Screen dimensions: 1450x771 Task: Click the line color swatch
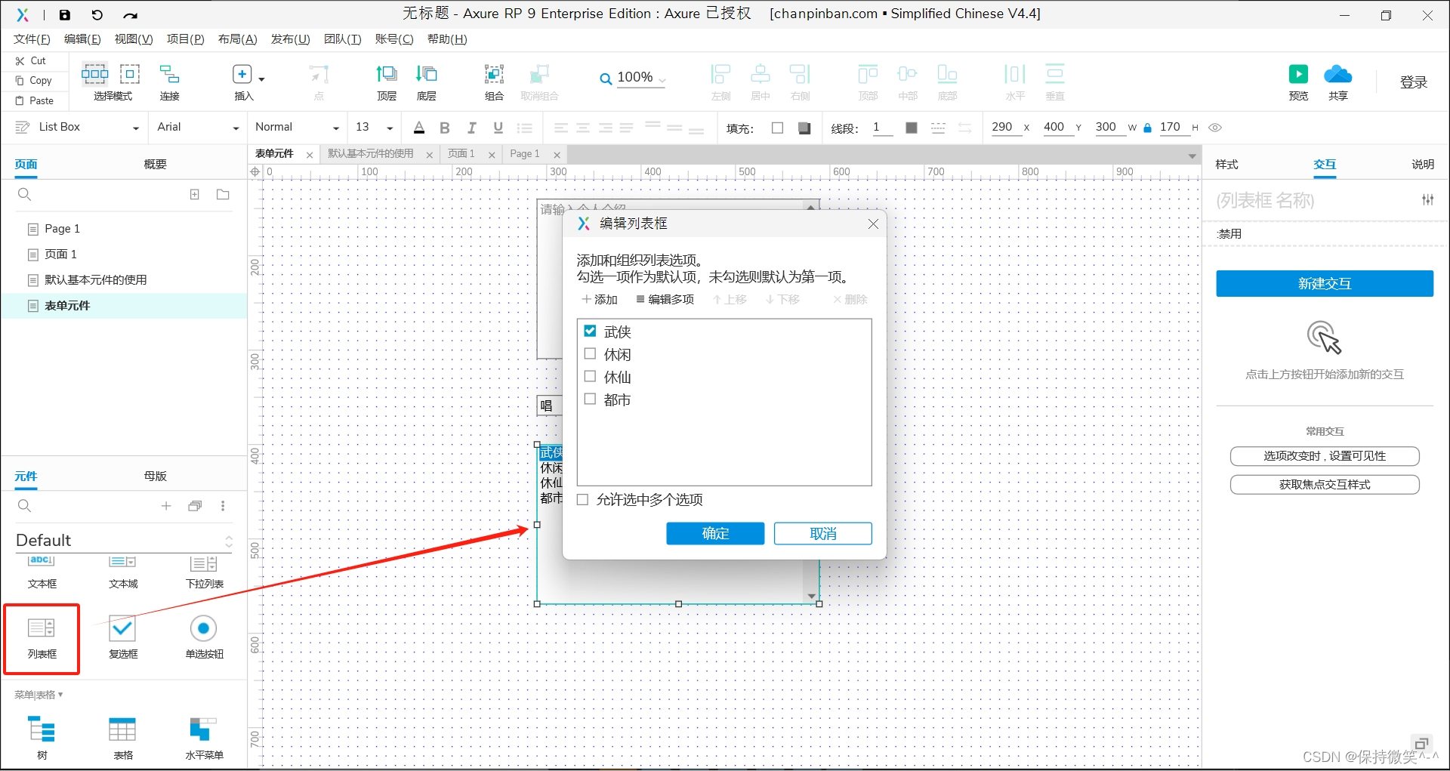(x=912, y=128)
